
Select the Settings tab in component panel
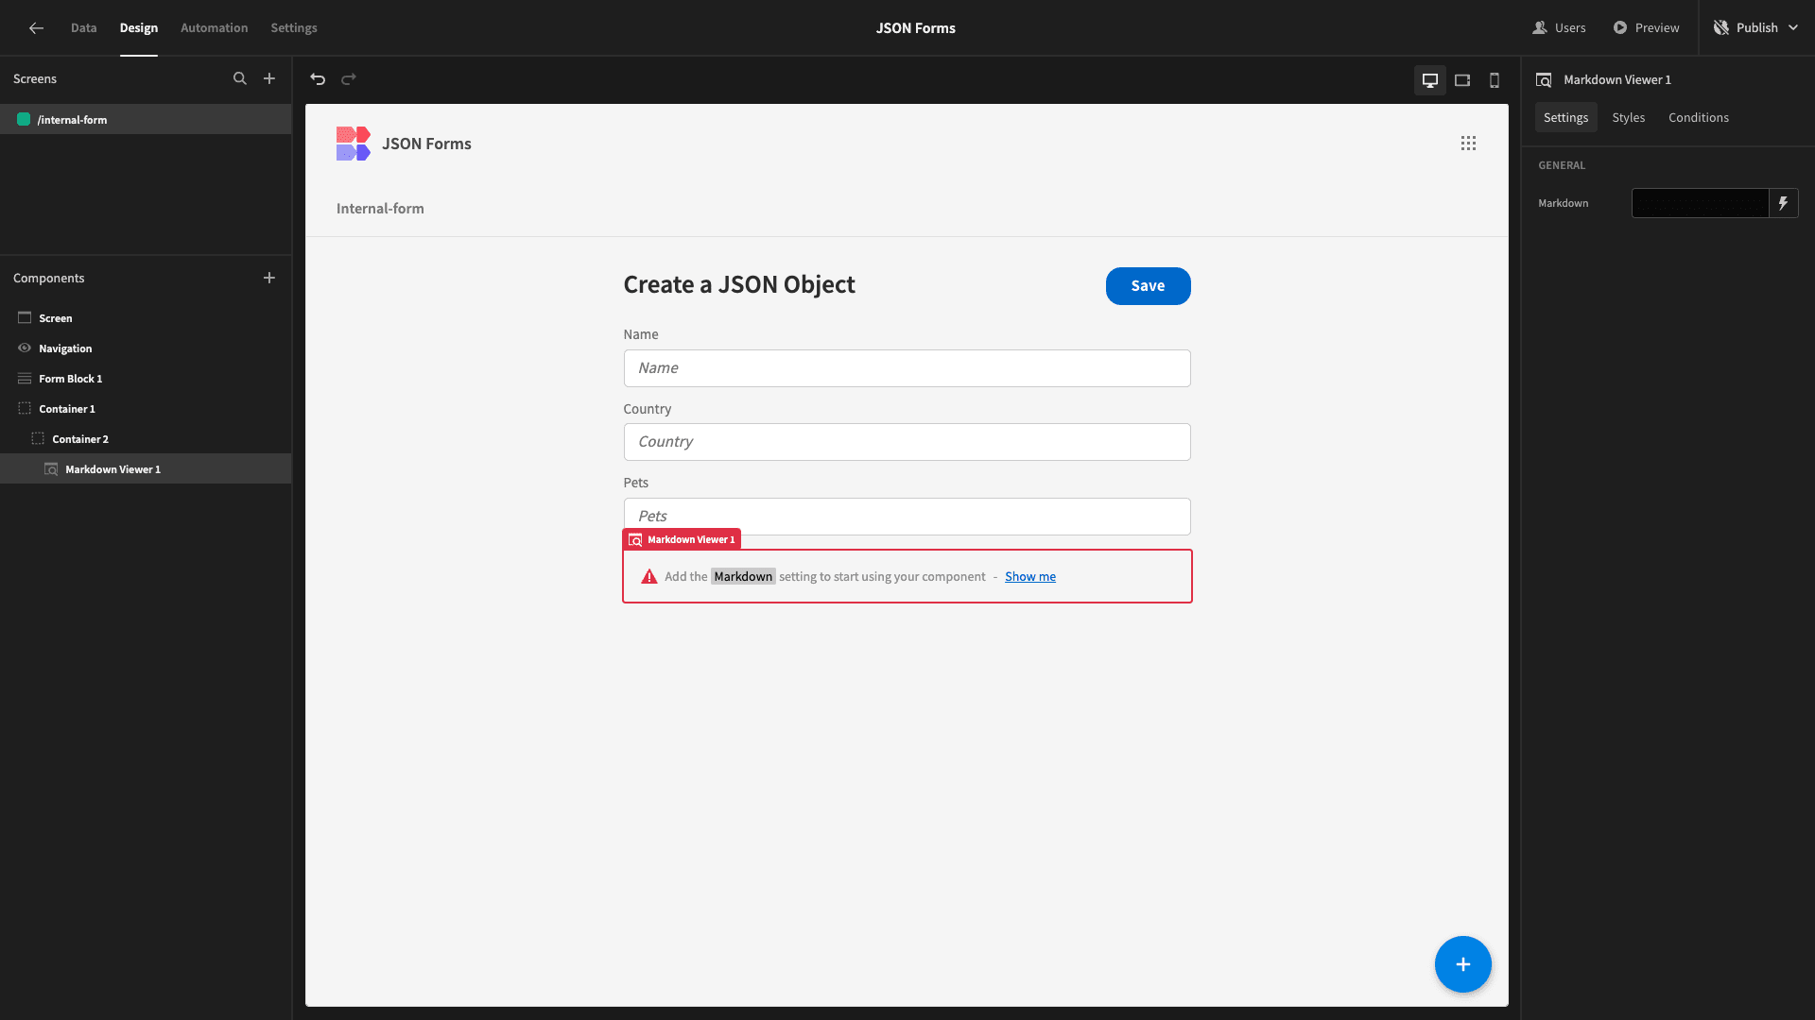click(x=1565, y=117)
